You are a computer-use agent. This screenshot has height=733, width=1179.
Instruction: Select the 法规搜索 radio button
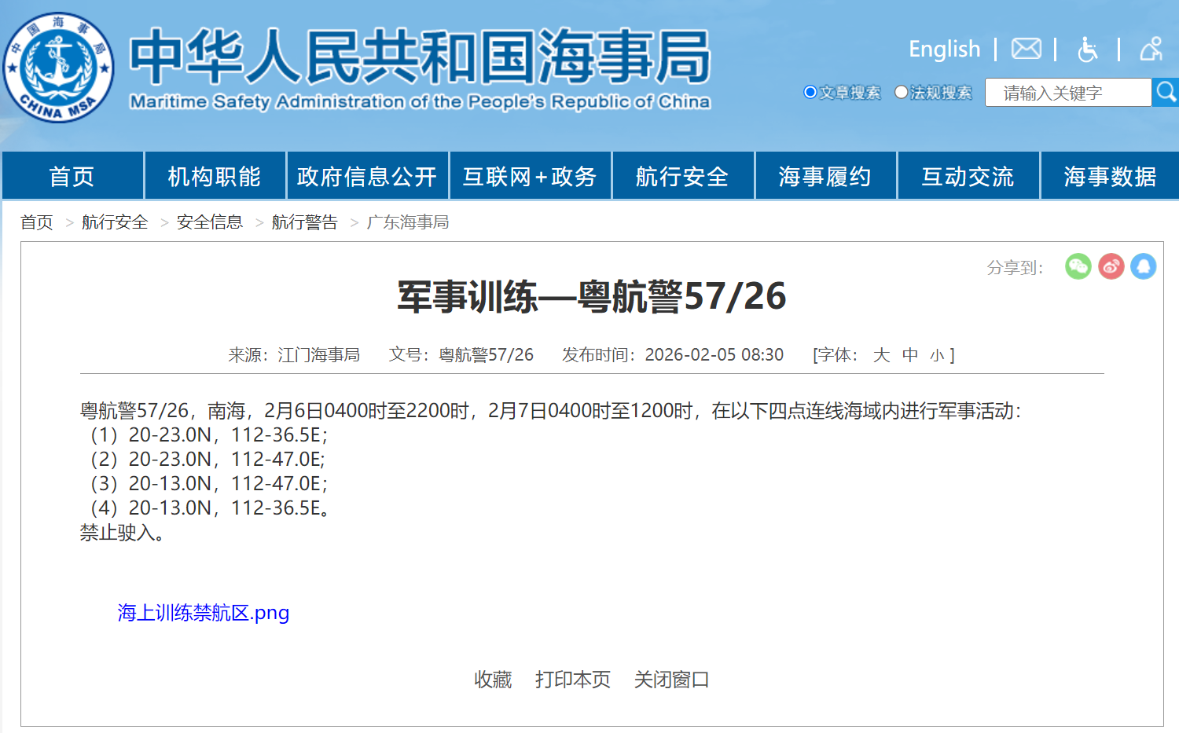coord(901,92)
